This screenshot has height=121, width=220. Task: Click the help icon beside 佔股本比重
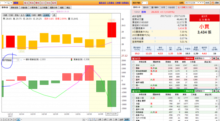155,38
